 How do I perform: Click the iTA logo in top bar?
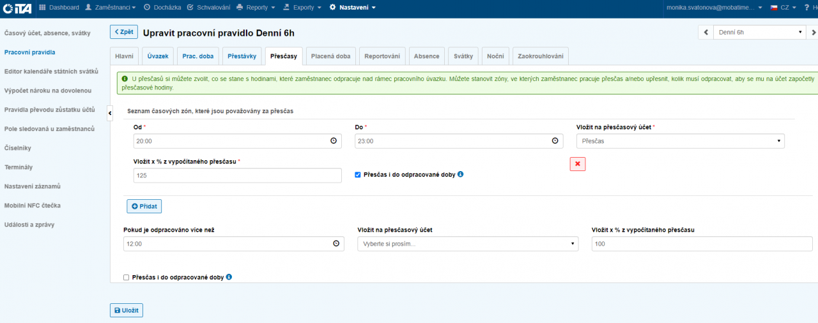click(17, 8)
